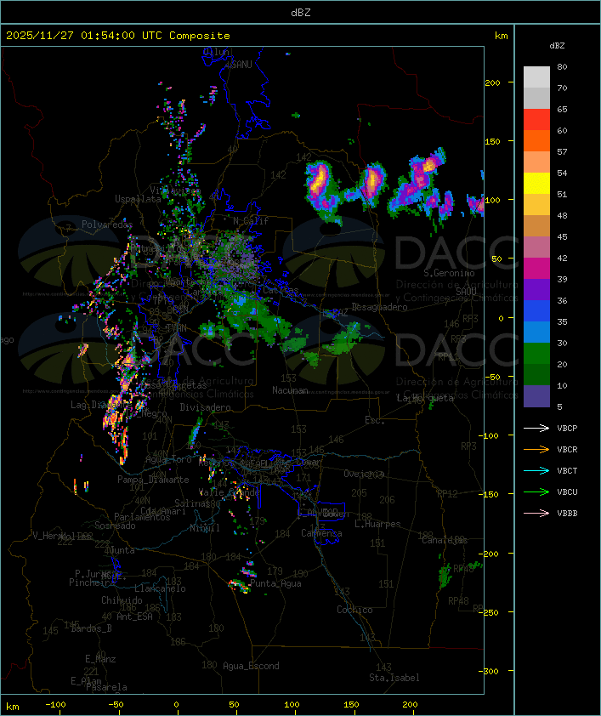This screenshot has height=716, width=601.
Task: Click the Polvaredas map label
Action: click(107, 224)
